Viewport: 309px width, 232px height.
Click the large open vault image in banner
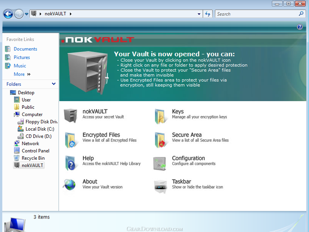click(x=88, y=73)
